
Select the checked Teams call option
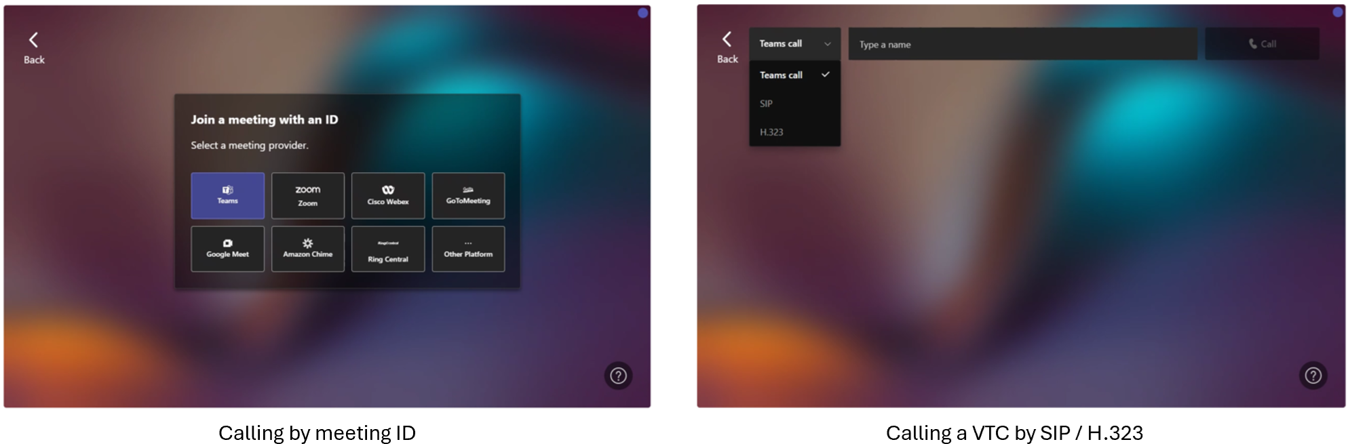click(x=794, y=75)
